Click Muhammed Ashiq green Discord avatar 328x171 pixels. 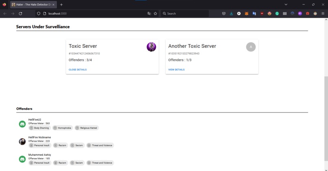point(22,159)
